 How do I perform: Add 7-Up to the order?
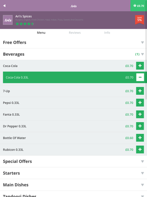(140, 91)
